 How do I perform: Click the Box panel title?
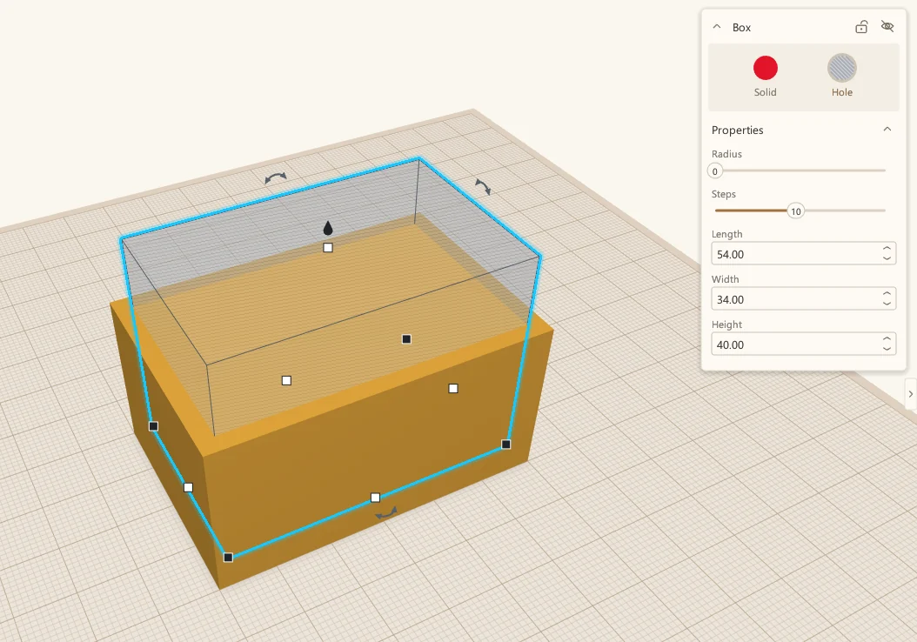pyautogui.click(x=741, y=28)
